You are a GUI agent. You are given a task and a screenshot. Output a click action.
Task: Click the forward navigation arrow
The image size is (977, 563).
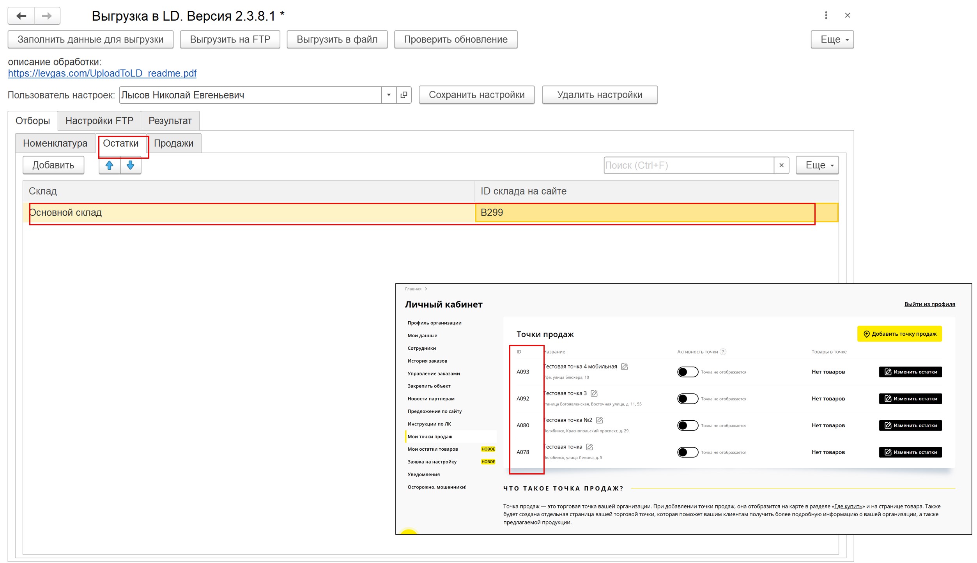47,16
